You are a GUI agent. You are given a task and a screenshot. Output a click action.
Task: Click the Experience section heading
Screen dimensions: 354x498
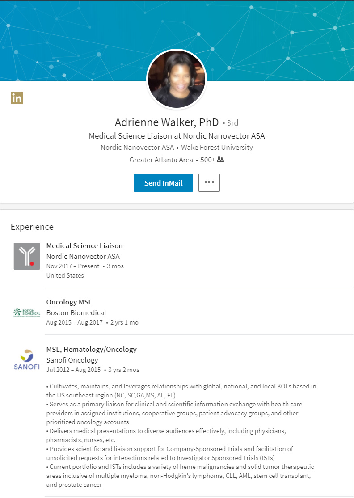pyautogui.click(x=32, y=227)
